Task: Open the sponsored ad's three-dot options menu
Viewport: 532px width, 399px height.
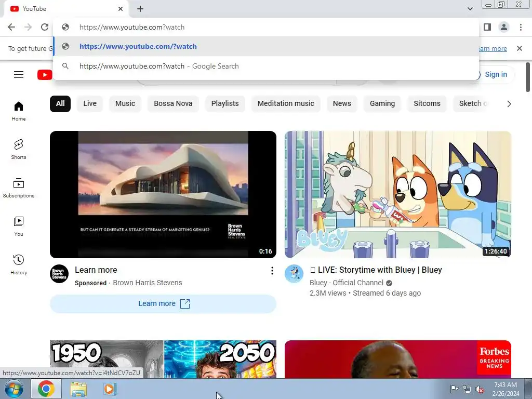Action: point(272,270)
